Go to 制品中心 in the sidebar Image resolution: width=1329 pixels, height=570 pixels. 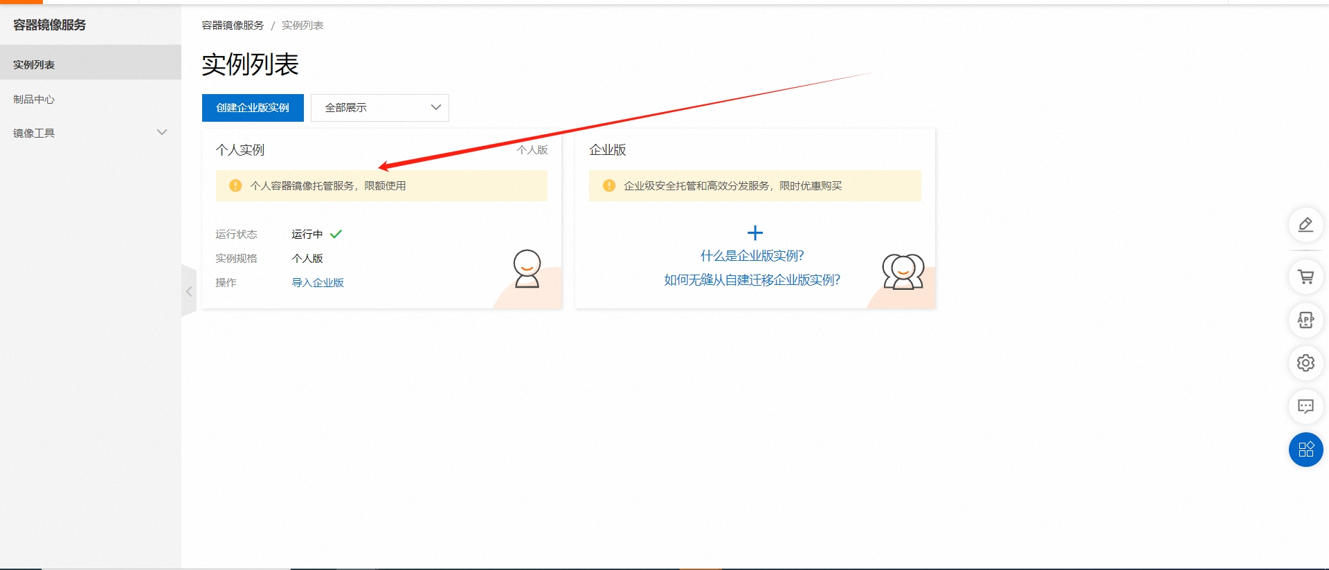tap(34, 99)
